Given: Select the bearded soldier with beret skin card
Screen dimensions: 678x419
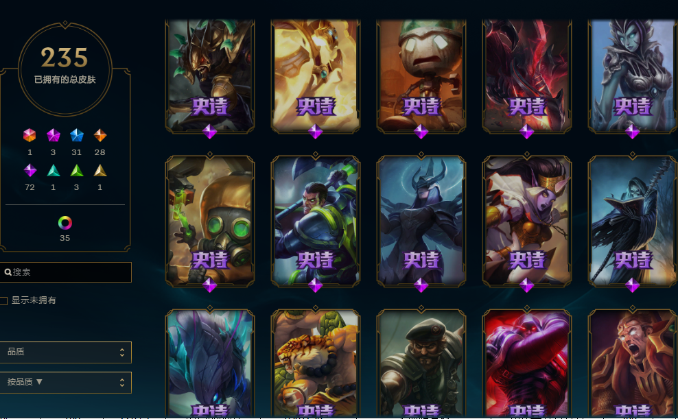Looking at the screenshot, I should click(x=421, y=363).
